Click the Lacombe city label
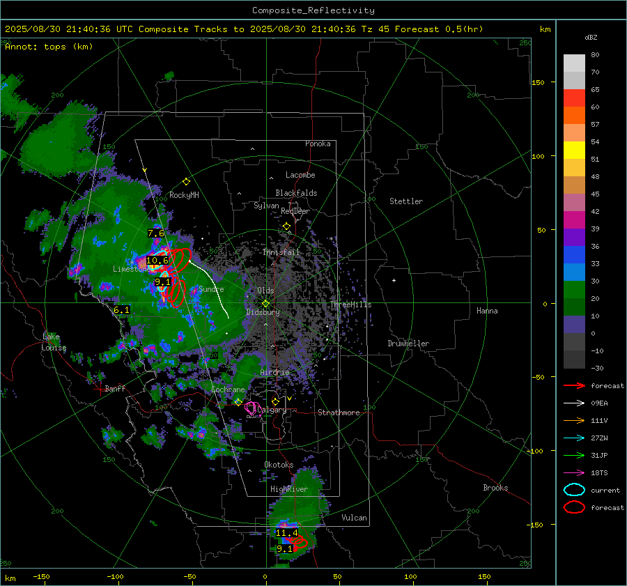 [300, 175]
